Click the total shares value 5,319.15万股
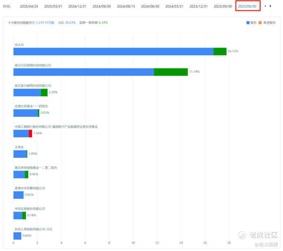The height and width of the screenshot is (251, 283). pyautogui.click(x=45, y=23)
